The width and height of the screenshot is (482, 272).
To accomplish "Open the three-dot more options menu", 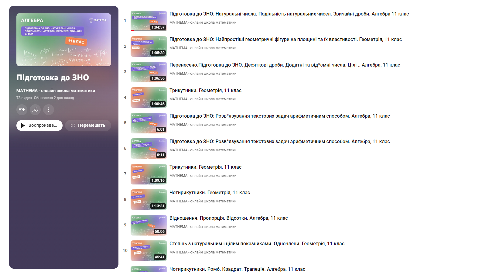I will pos(49,110).
